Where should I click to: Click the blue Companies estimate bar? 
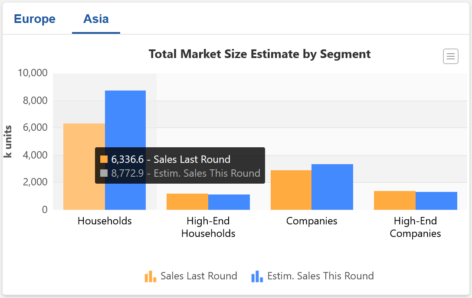(x=332, y=187)
